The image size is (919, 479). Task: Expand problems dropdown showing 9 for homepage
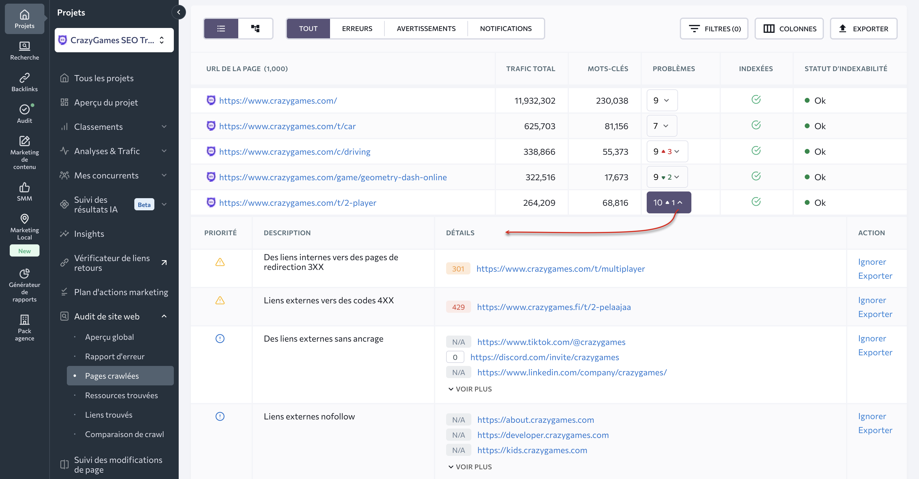662,101
